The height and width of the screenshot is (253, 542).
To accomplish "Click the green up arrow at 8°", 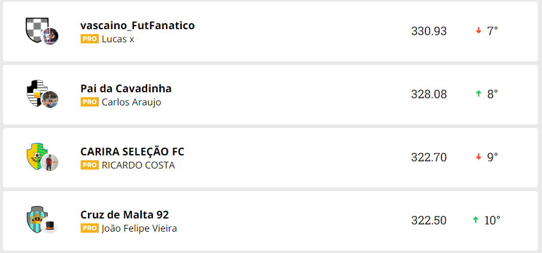I will click(x=478, y=93).
